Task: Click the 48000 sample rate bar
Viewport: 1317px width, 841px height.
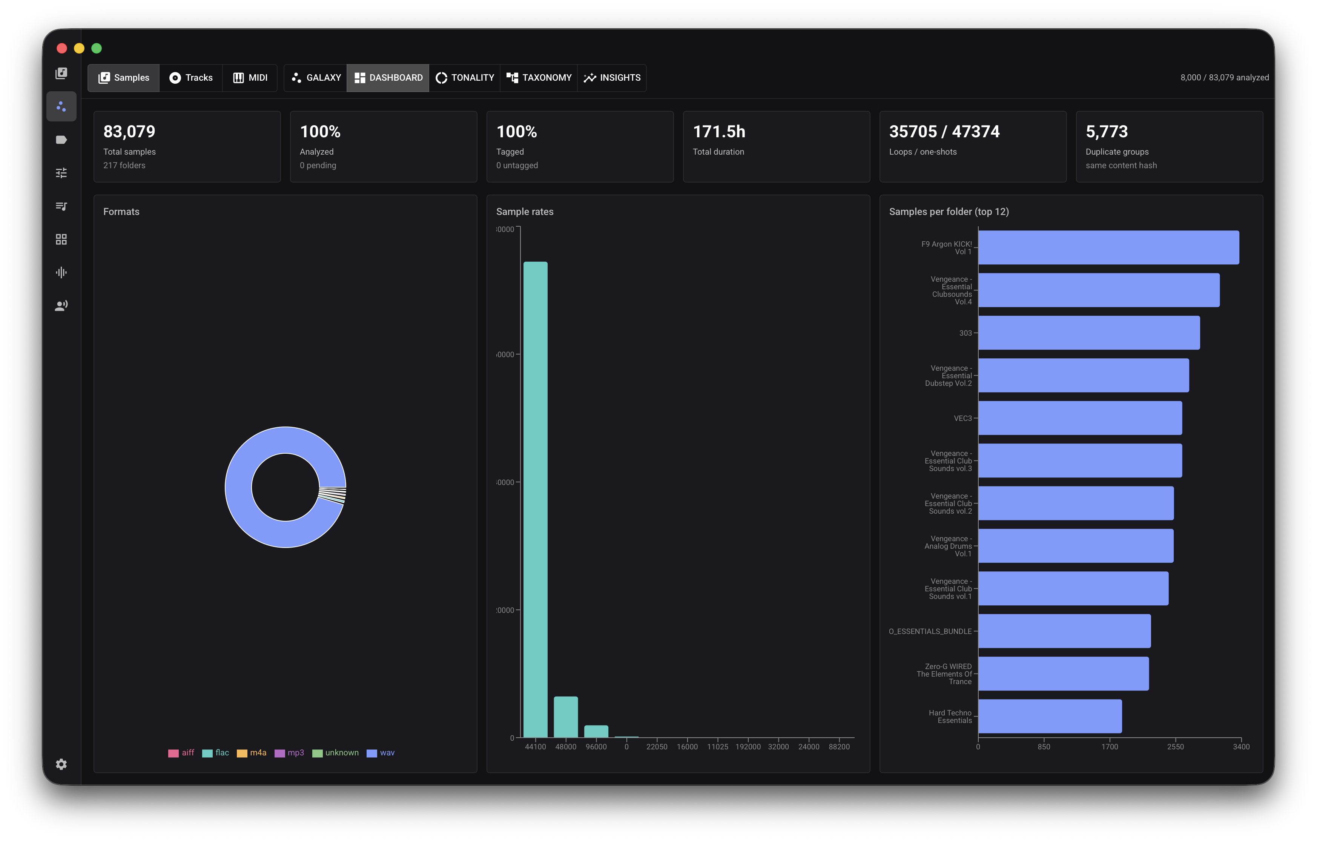Action: [565, 717]
